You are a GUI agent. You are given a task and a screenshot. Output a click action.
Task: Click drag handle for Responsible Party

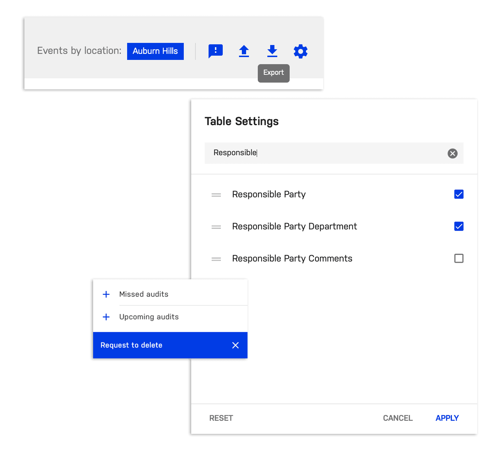[x=216, y=195]
